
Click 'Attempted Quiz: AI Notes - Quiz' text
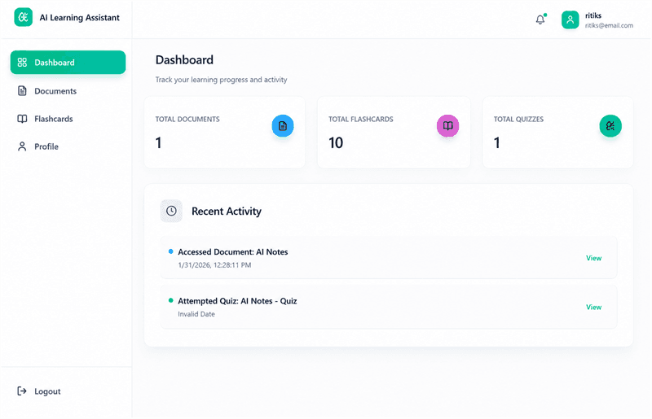[237, 301]
